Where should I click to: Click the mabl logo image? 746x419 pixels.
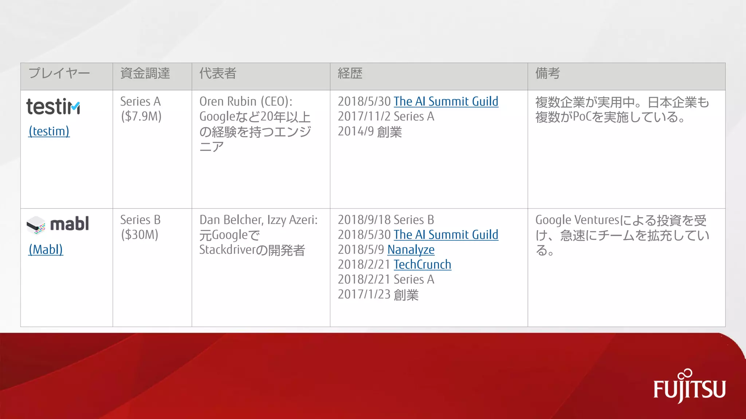click(x=58, y=224)
